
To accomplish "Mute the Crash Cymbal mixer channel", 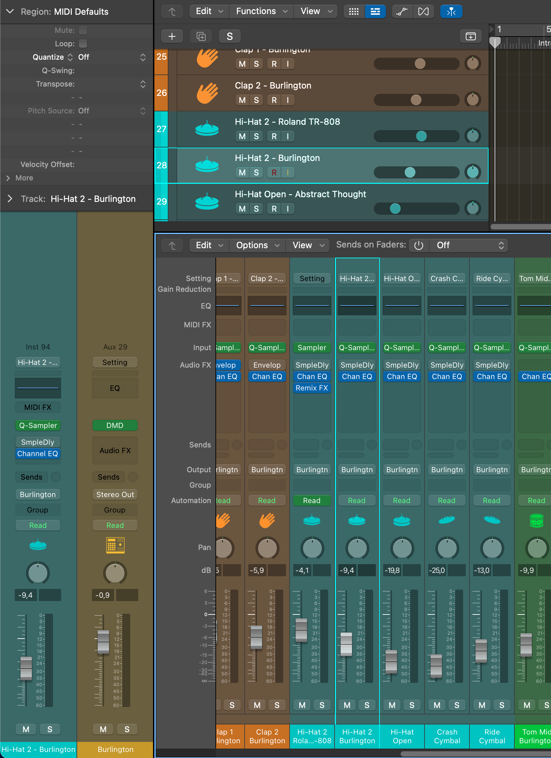I will pos(437,705).
